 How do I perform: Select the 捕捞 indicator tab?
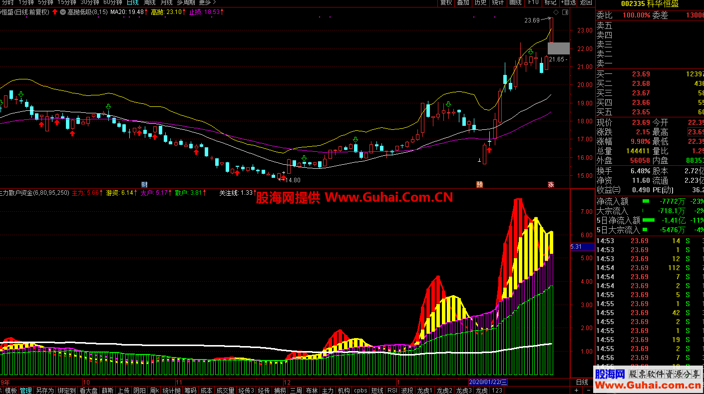tap(280, 391)
